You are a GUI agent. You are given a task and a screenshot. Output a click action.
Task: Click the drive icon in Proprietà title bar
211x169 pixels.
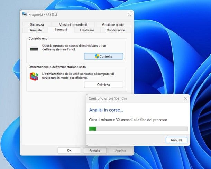[25, 14]
